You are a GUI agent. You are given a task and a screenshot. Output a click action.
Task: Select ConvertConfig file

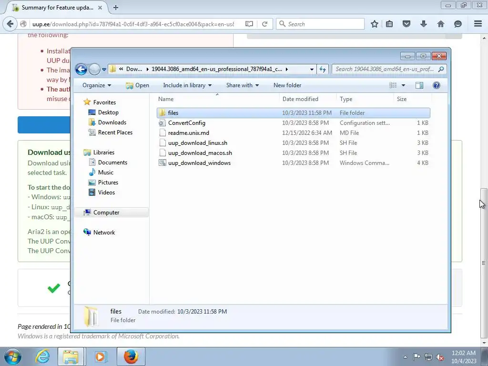294,123
